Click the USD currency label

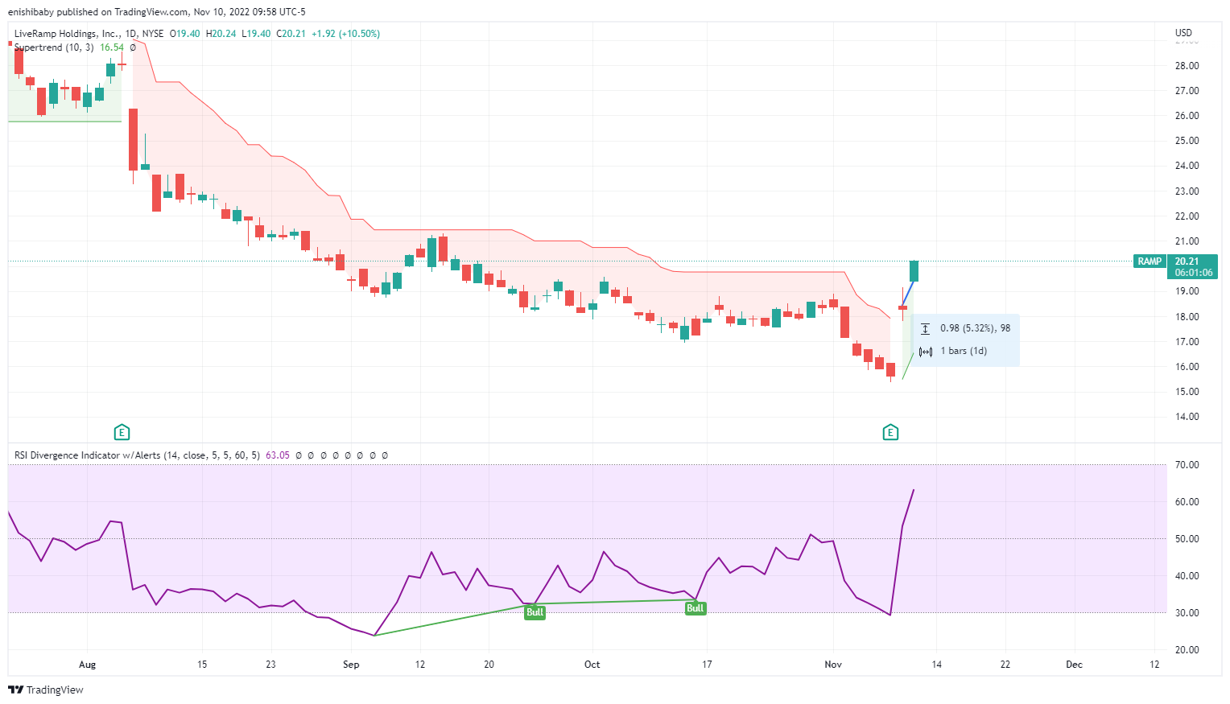coord(1183,33)
